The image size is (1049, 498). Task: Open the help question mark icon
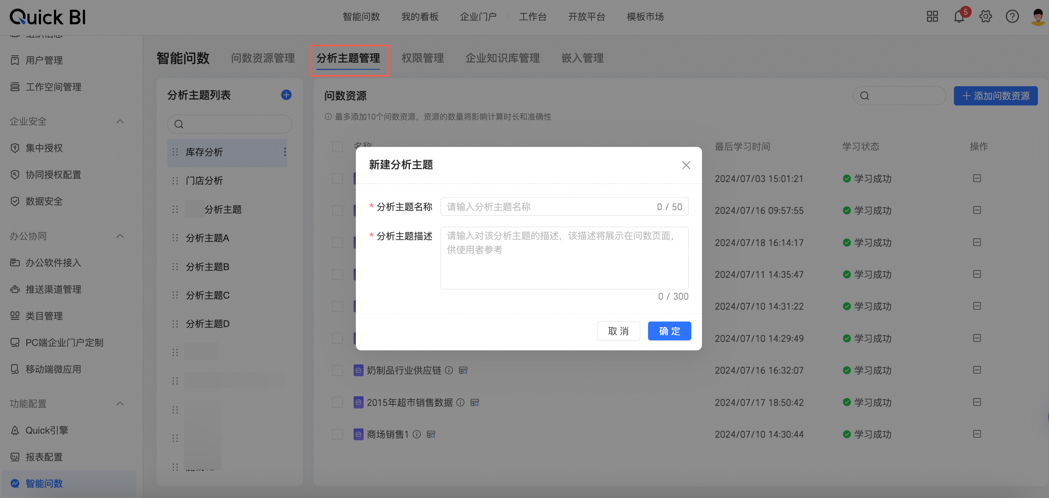[x=1012, y=17]
